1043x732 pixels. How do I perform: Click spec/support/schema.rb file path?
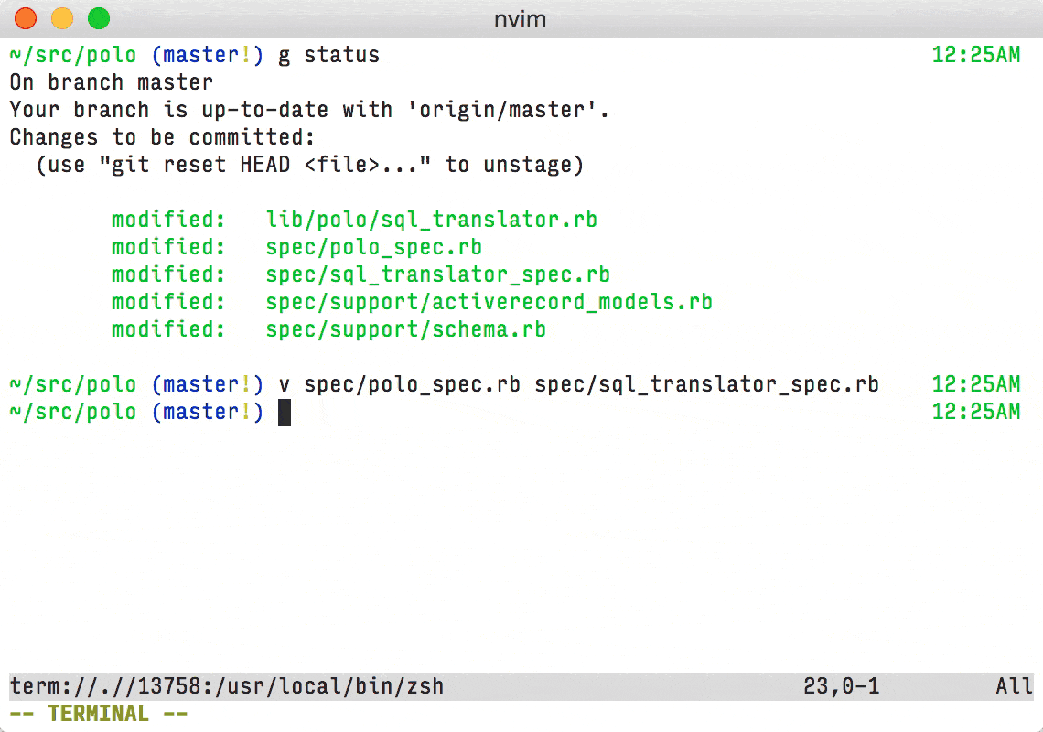point(405,329)
